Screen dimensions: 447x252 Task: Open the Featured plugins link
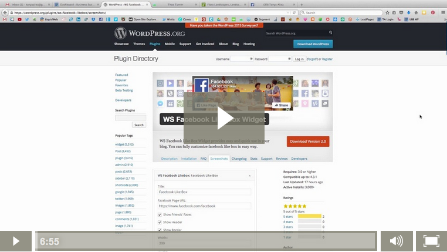tap(121, 75)
